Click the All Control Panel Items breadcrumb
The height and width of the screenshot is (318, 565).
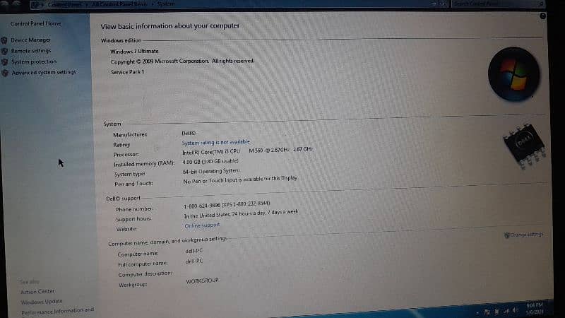coord(119,4)
